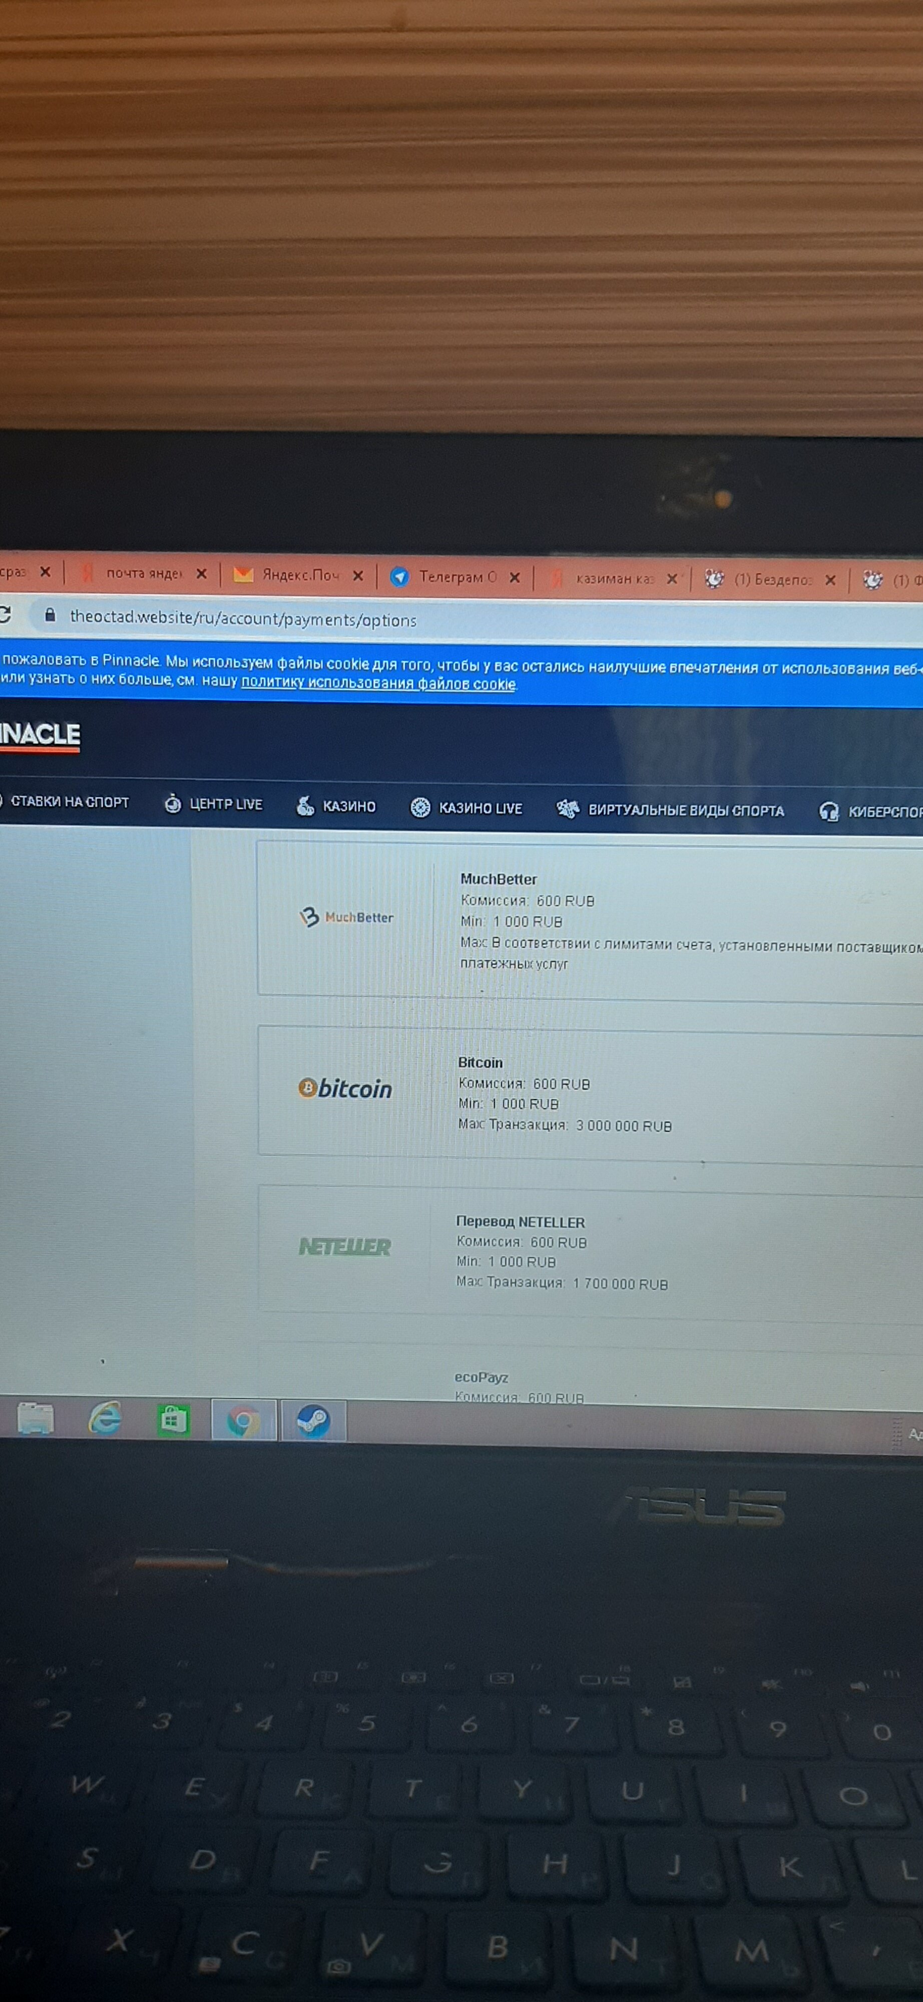Image resolution: width=923 pixels, height=2002 pixels.
Task: Click the "3 000 000 RUB" max transaction line
Action: [565, 1125]
